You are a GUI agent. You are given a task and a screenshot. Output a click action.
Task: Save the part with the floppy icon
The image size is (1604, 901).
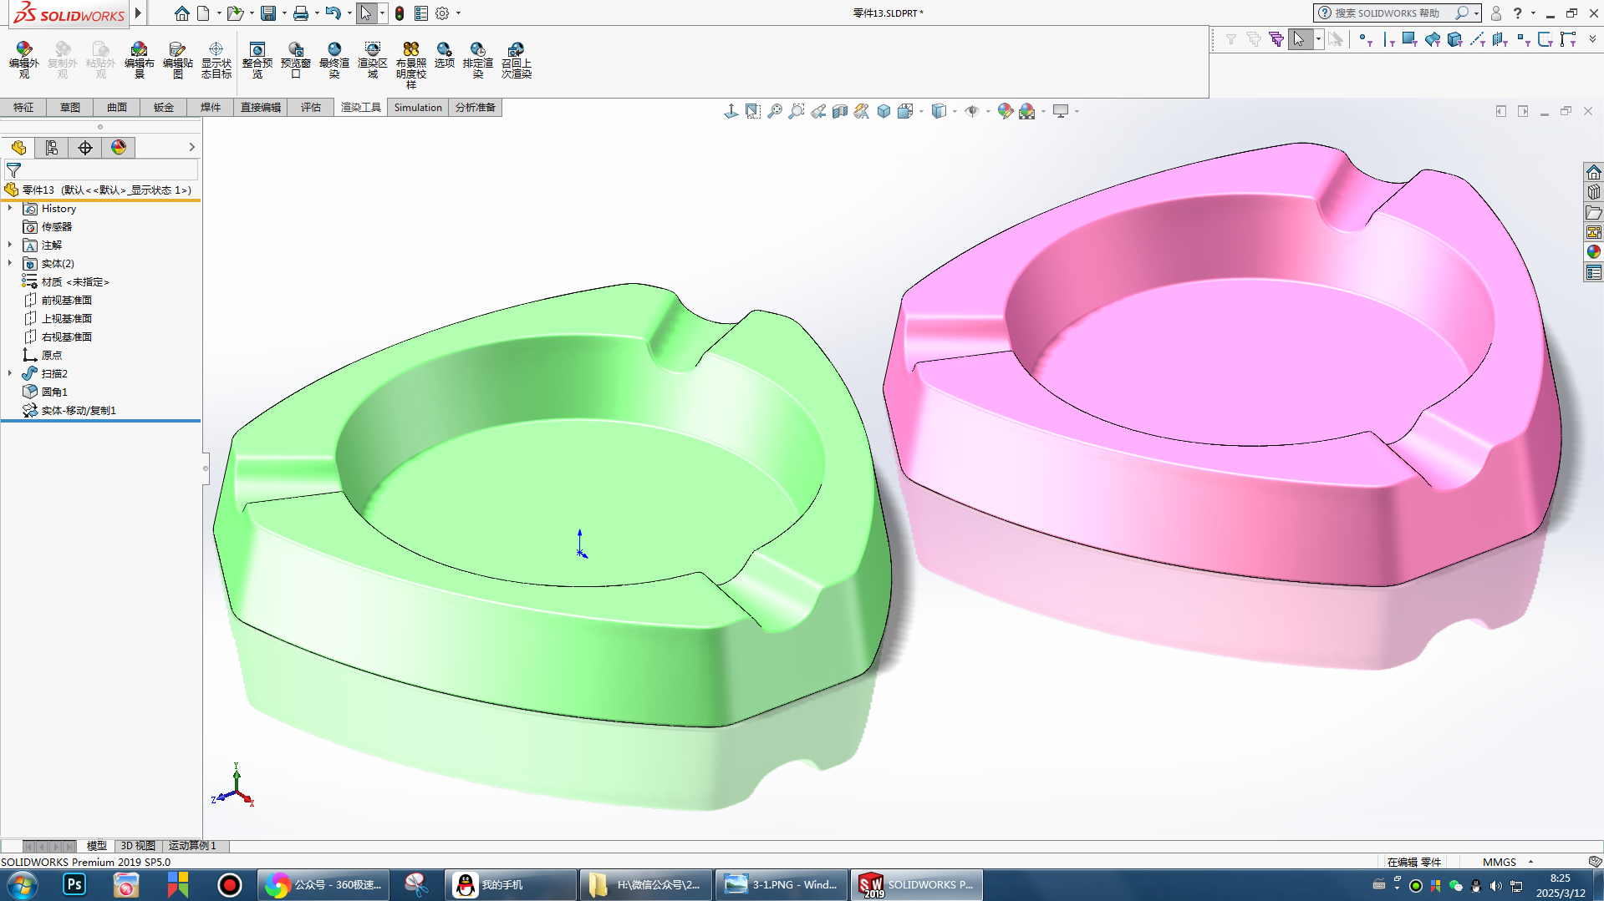[268, 13]
